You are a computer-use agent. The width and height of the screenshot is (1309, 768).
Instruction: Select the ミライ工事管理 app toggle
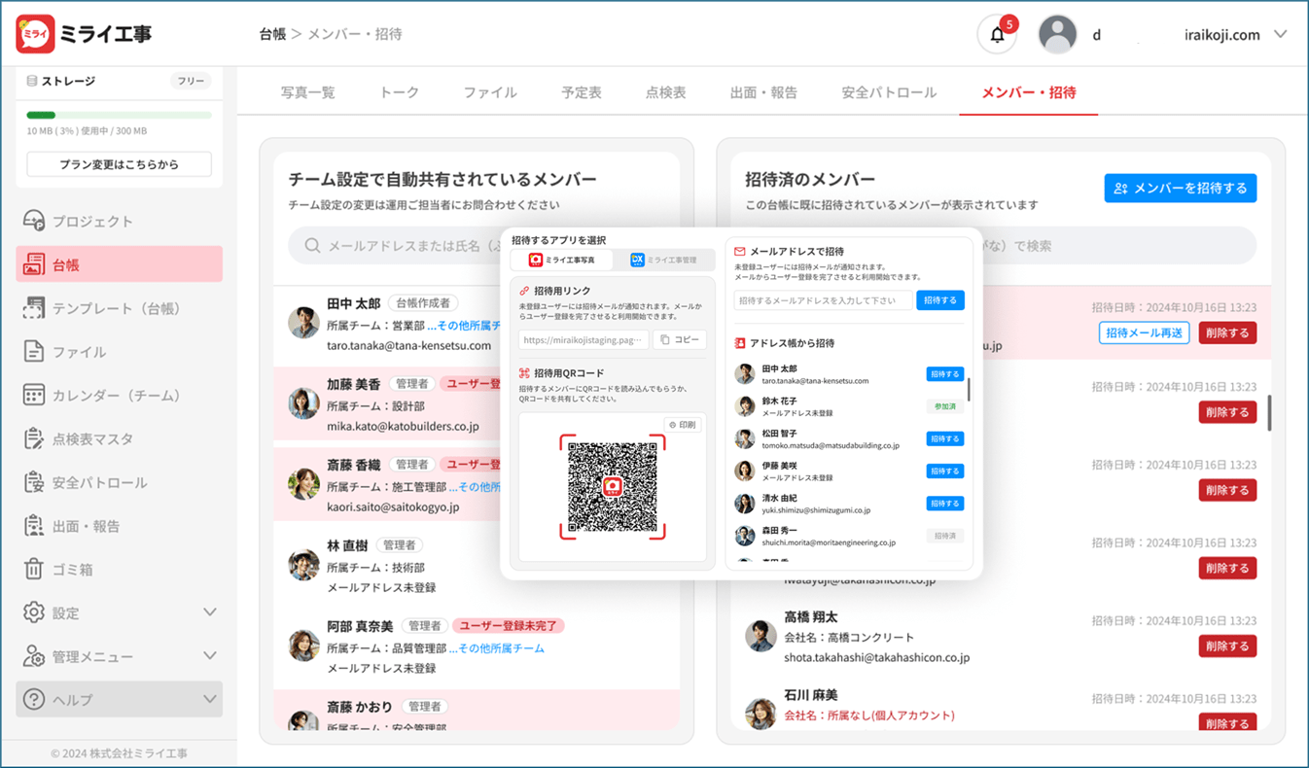pyautogui.click(x=663, y=261)
